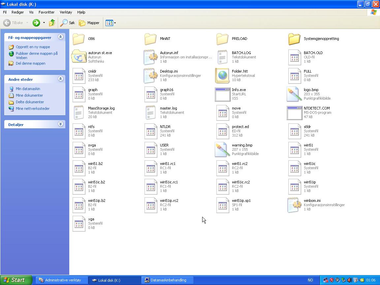
Task: Go to Delte dokumenter
Action: [x=30, y=102]
